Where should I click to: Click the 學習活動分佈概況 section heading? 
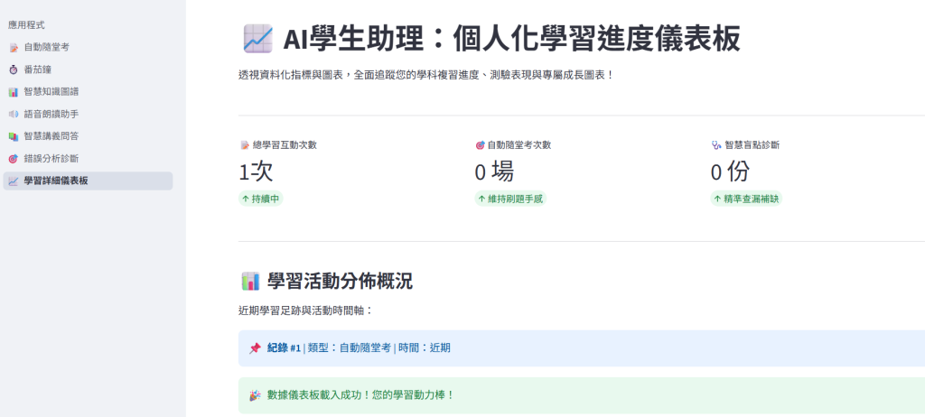[x=340, y=282]
